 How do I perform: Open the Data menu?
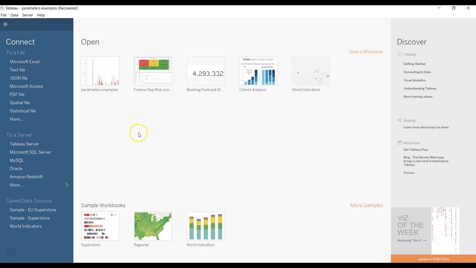(15, 15)
